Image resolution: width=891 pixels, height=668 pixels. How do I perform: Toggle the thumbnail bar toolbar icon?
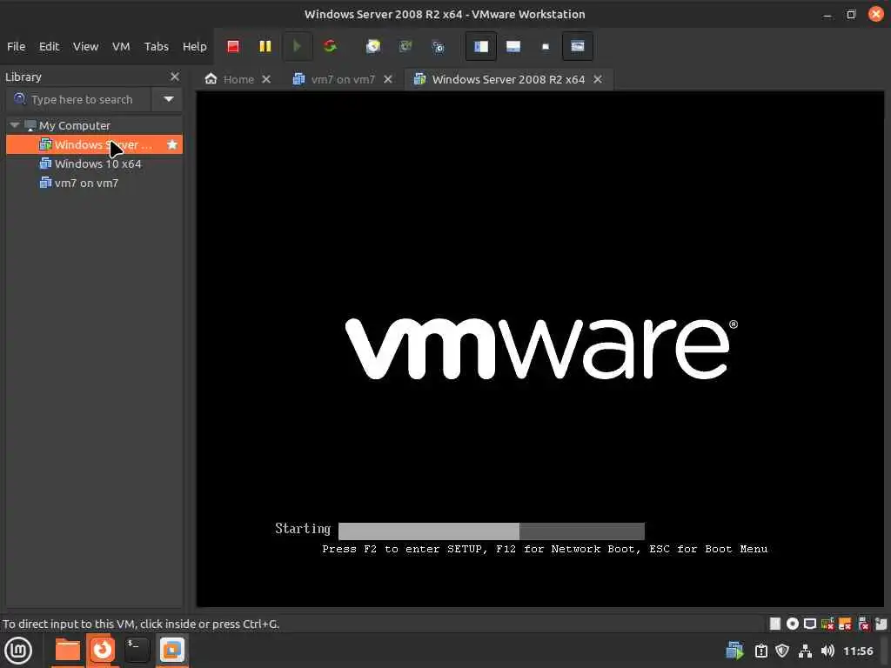coord(513,47)
